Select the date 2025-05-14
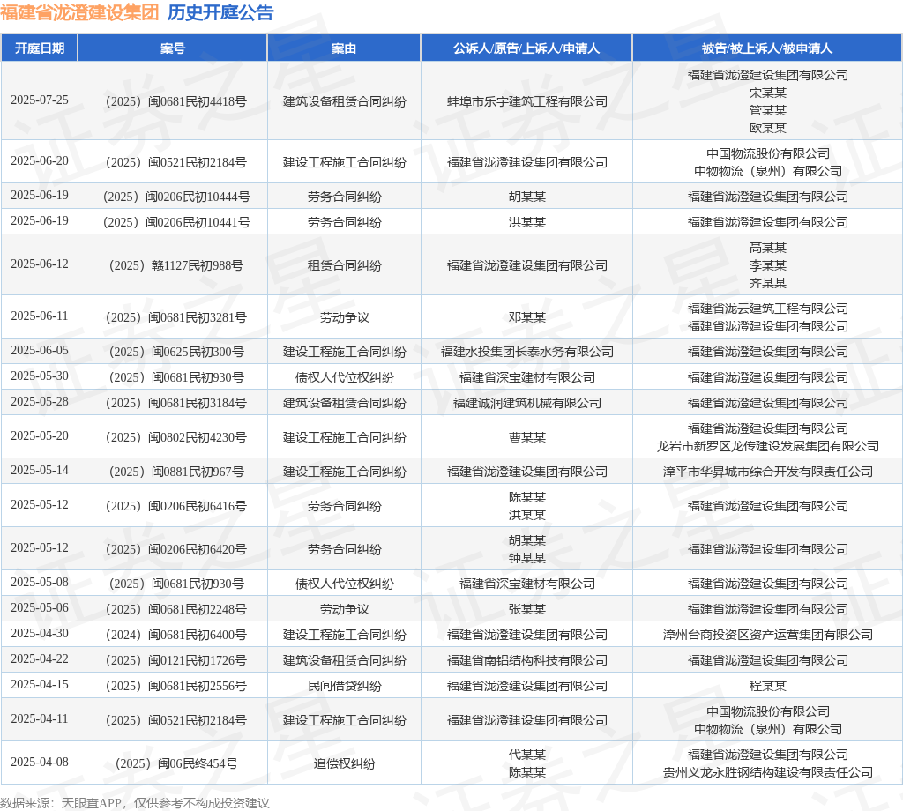Viewport: 903px width, 811px height. tap(39, 470)
